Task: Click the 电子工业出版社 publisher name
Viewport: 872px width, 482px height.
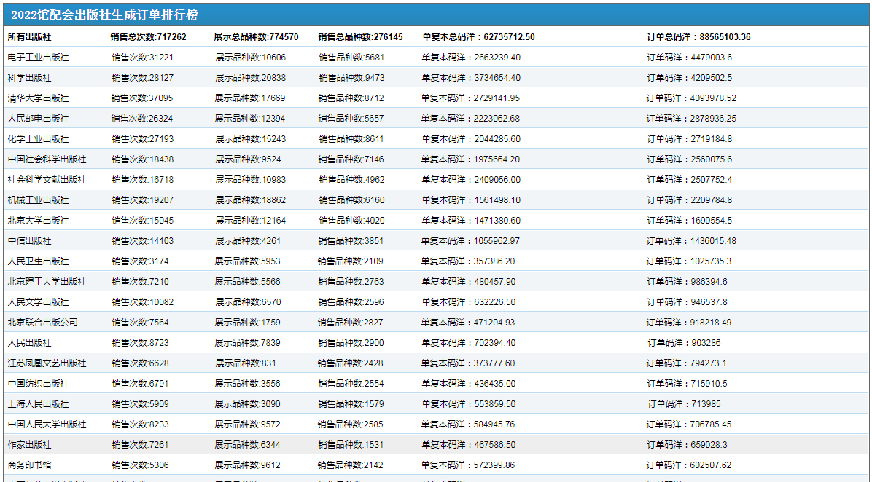Action: click(x=38, y=58)
